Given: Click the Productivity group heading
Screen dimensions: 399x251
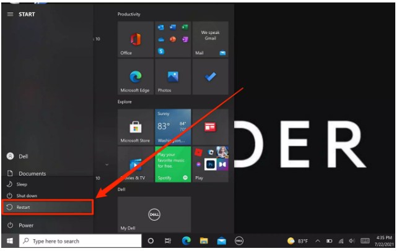Looking at the screenshot, I should point(129,14).
